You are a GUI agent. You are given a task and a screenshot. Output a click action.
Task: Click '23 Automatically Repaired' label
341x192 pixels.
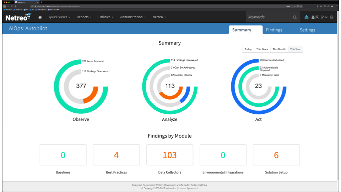point(269,69)
